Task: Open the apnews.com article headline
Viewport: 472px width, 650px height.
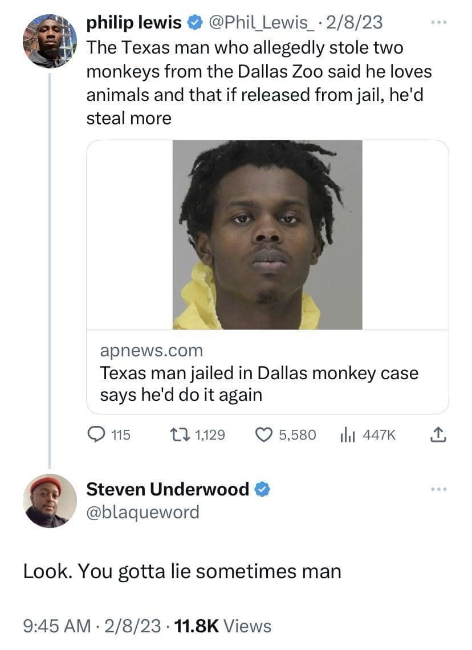Action: tap(259, 384)
